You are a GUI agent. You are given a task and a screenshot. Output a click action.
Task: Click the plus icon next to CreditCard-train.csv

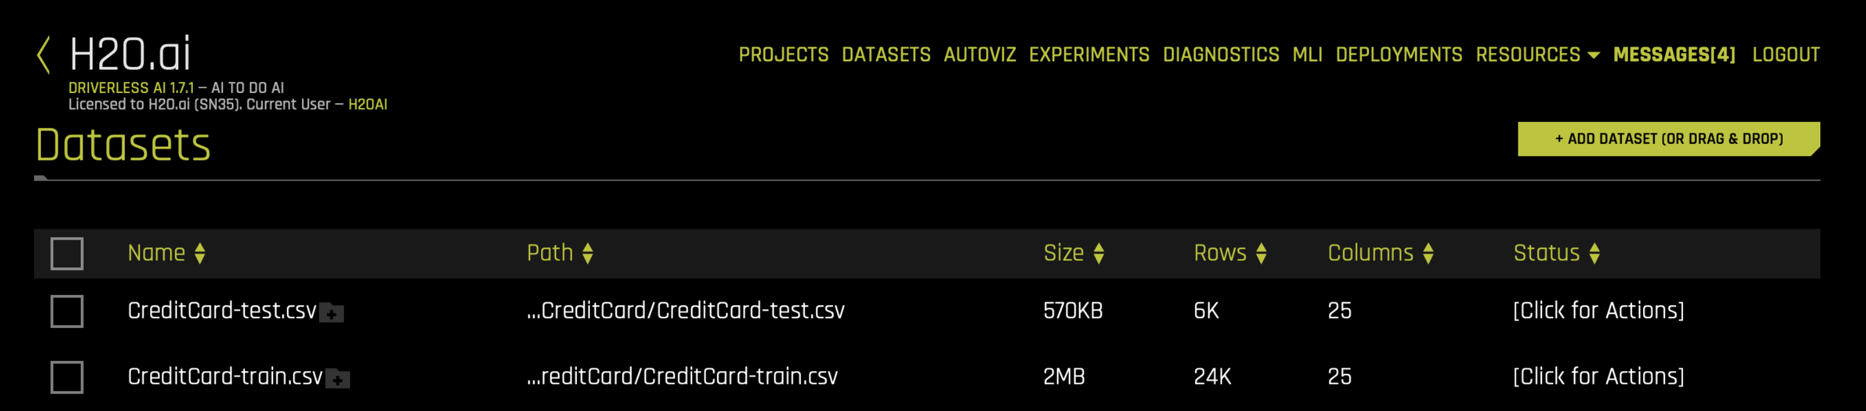coord(337,378)
